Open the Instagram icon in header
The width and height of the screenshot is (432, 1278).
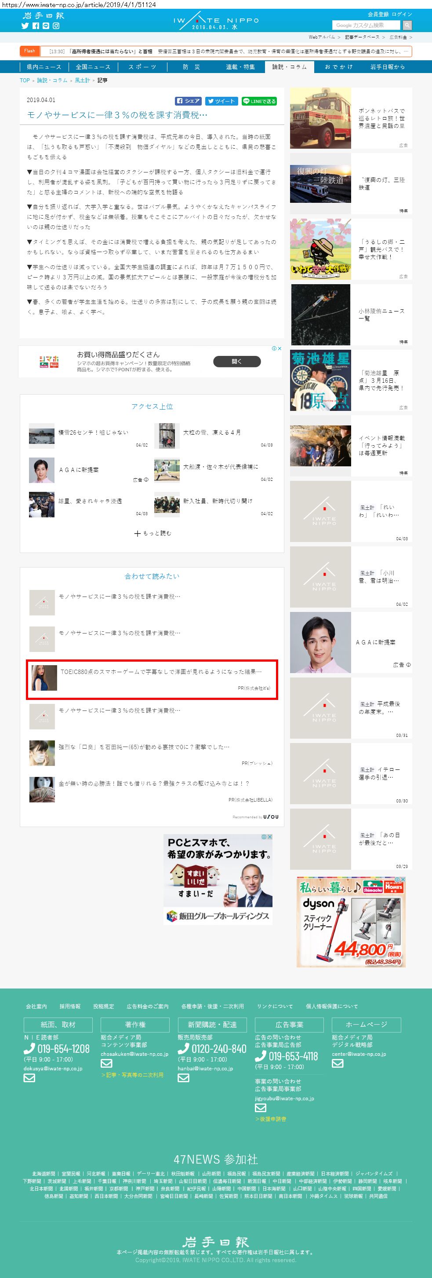(x=56, y=26)
